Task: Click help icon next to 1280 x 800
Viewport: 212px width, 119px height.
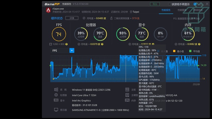Action: (x=67, y=44)
